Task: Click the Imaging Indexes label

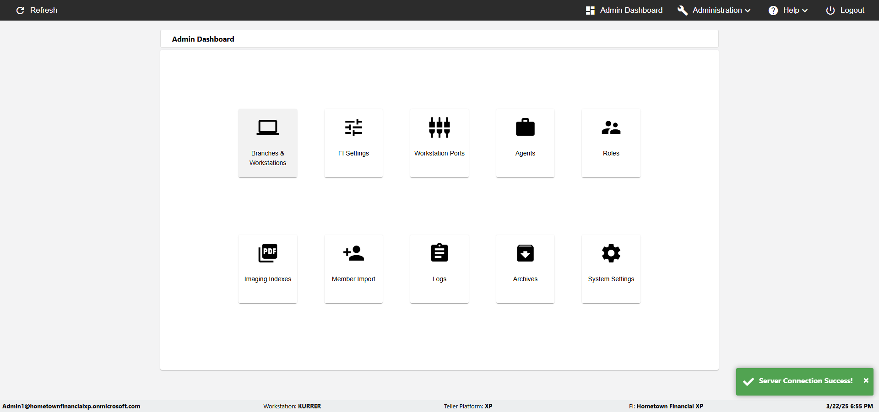Action: [x=268, y=279]
